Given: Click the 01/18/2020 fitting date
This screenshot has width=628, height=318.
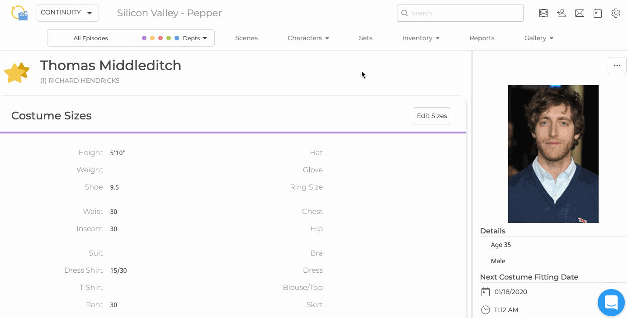Looking at the screenshot, I should coord(511,292).
